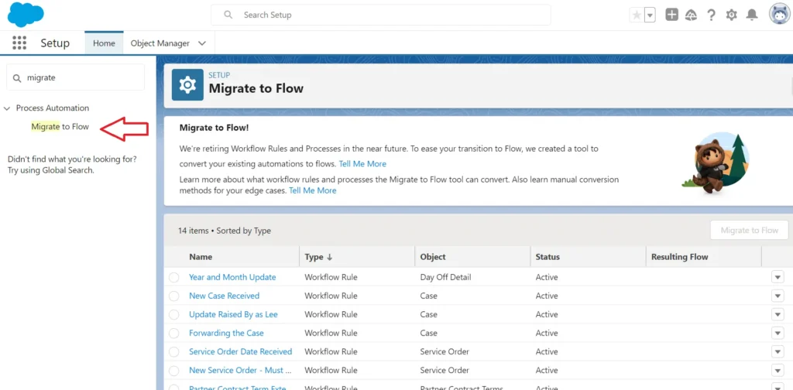The height and width of the screenshot is (390, 793).
Task: Click the Quick Find box containing migrate
Action: point(75,78)
